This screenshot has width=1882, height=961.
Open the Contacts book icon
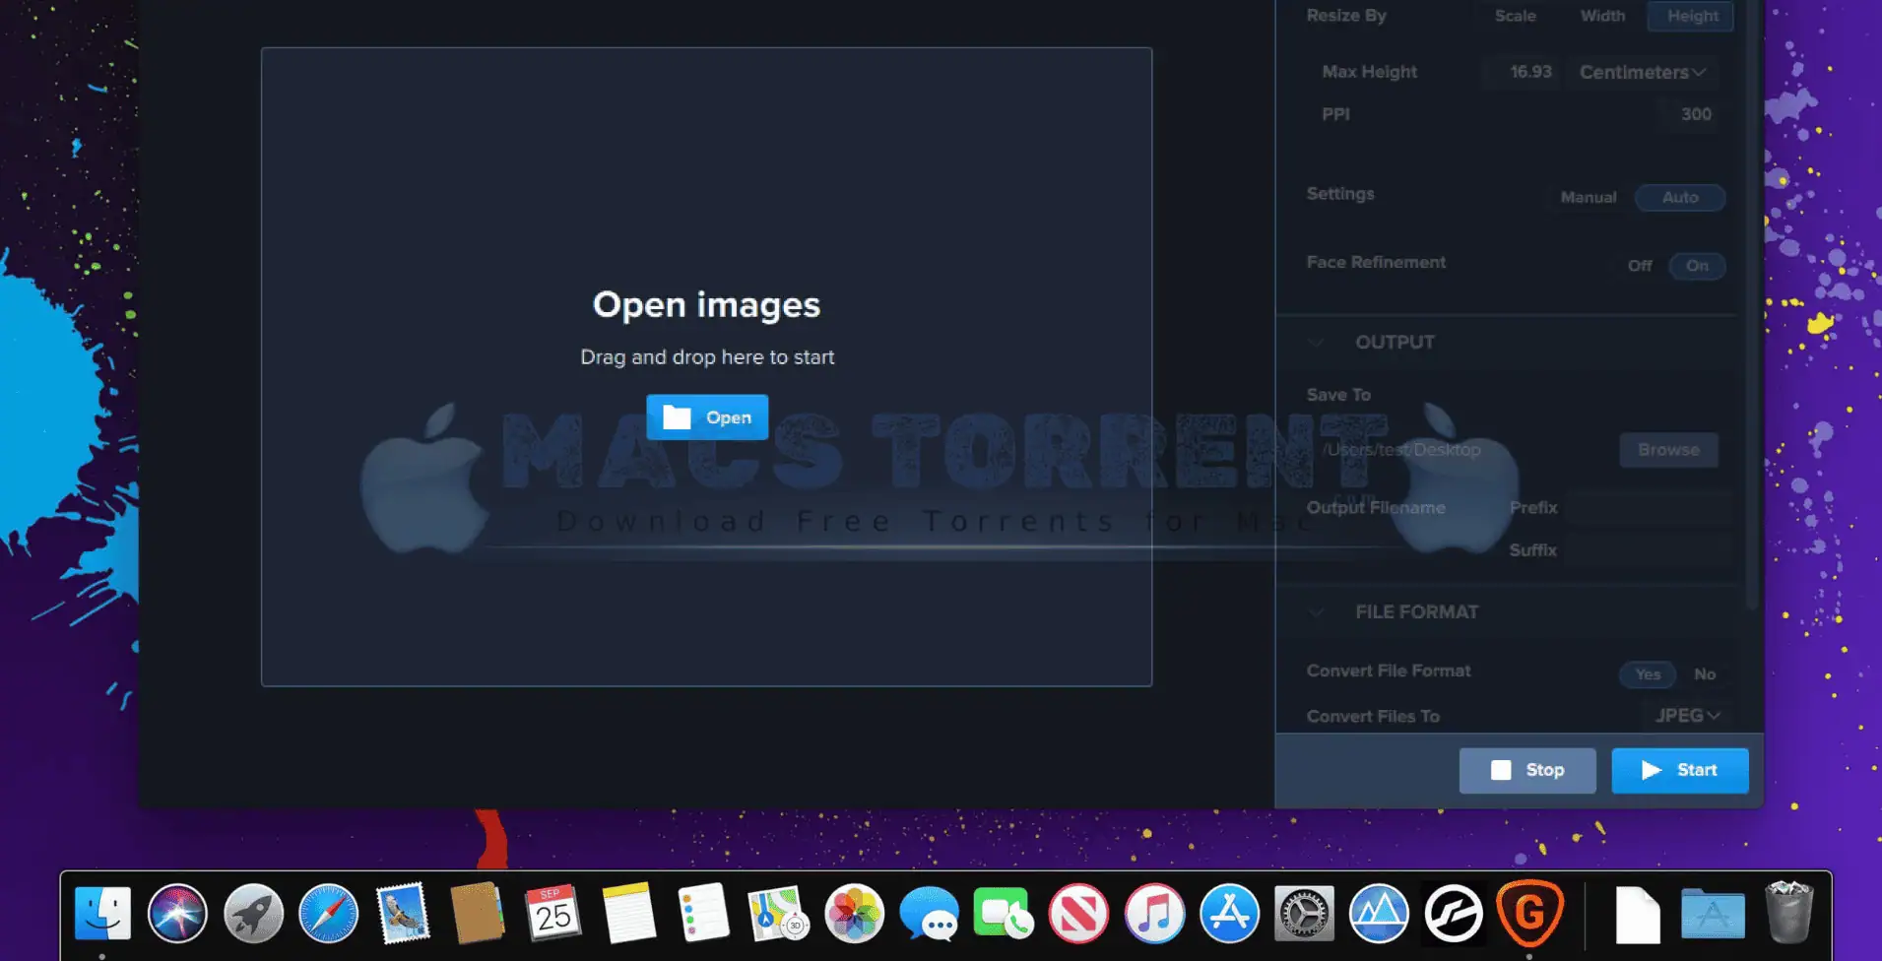point(479,914)
